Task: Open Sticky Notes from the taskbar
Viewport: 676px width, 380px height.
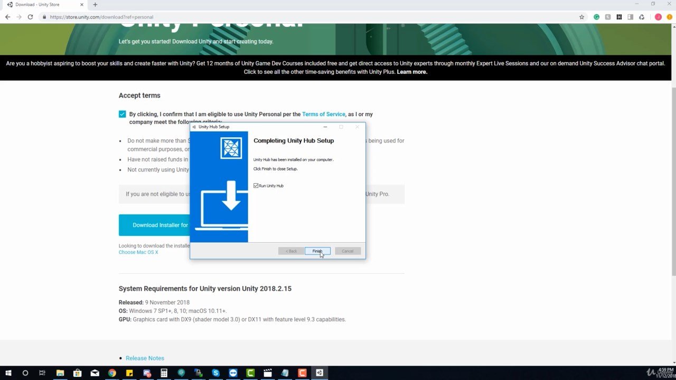Action: click(129, 373)
